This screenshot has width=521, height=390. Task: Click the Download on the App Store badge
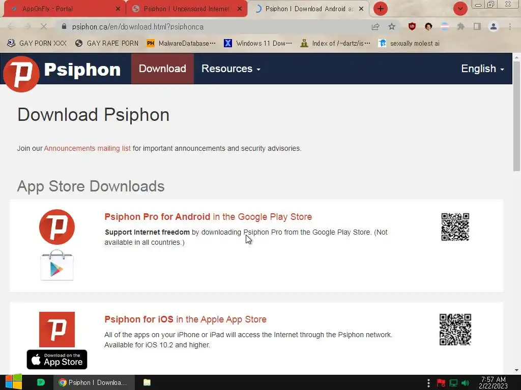coord(57,360)
